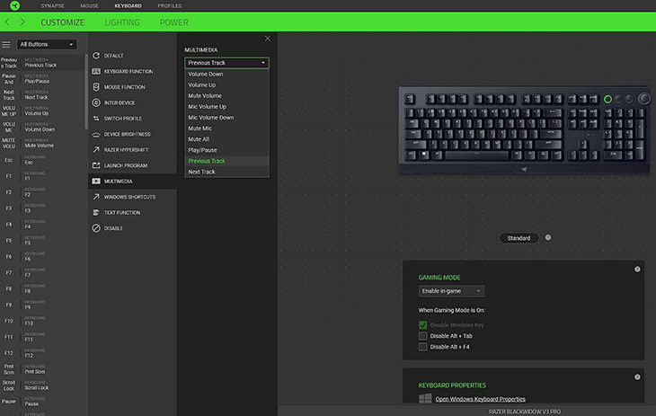Open the Keyboard Properties help icon
Screen dimensions: 656x416
click(x=637, y=377)
